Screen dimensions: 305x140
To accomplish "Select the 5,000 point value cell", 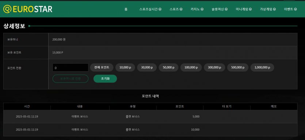I will pos(196,117).
